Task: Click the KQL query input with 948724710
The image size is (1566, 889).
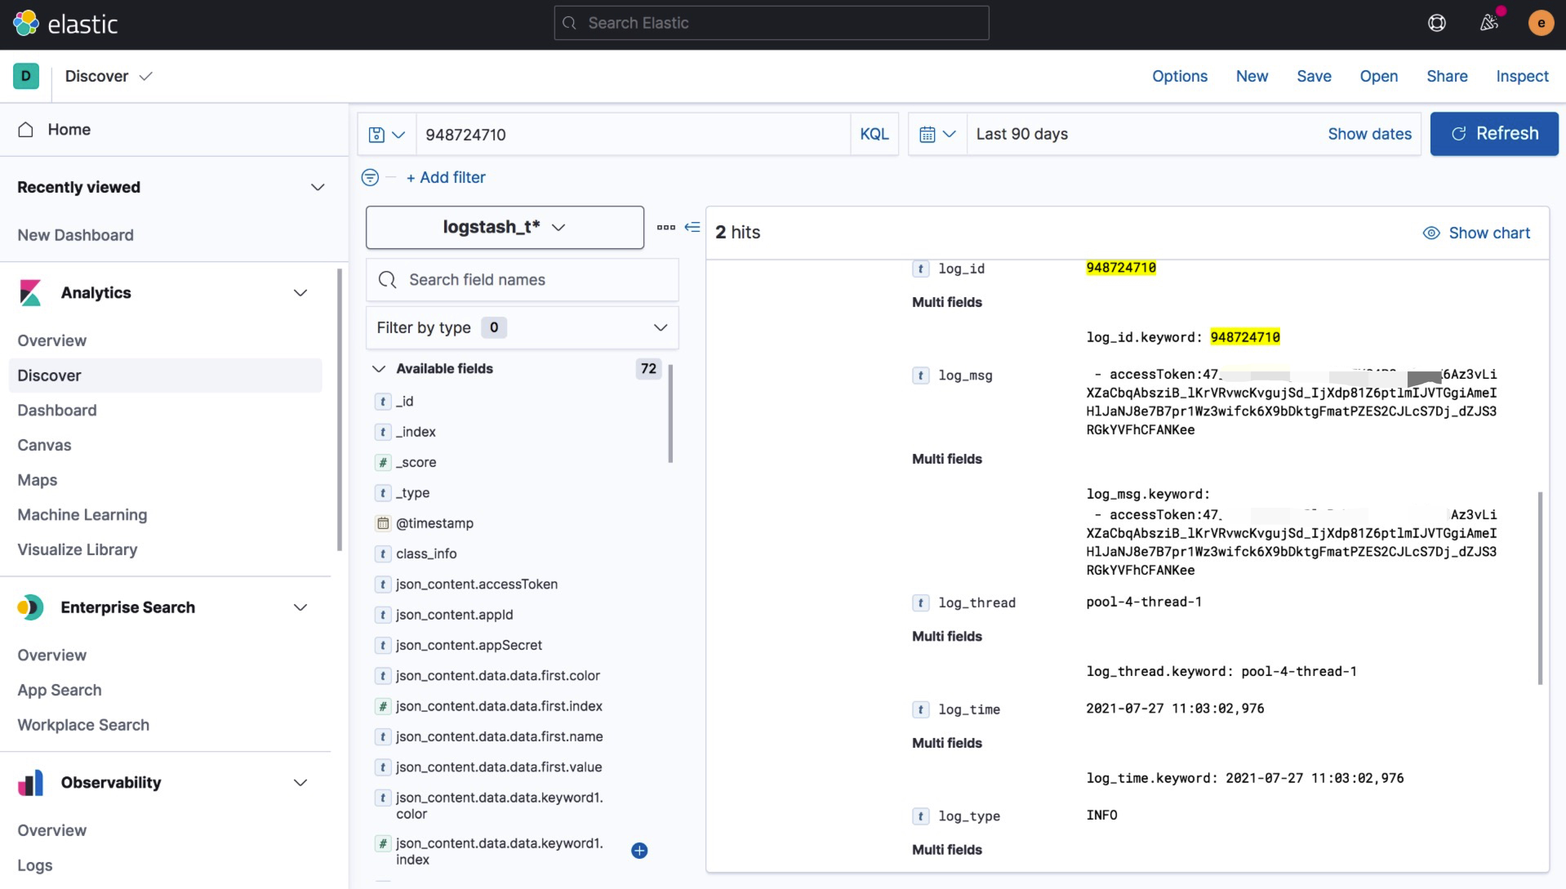Action: click(633, 134)
